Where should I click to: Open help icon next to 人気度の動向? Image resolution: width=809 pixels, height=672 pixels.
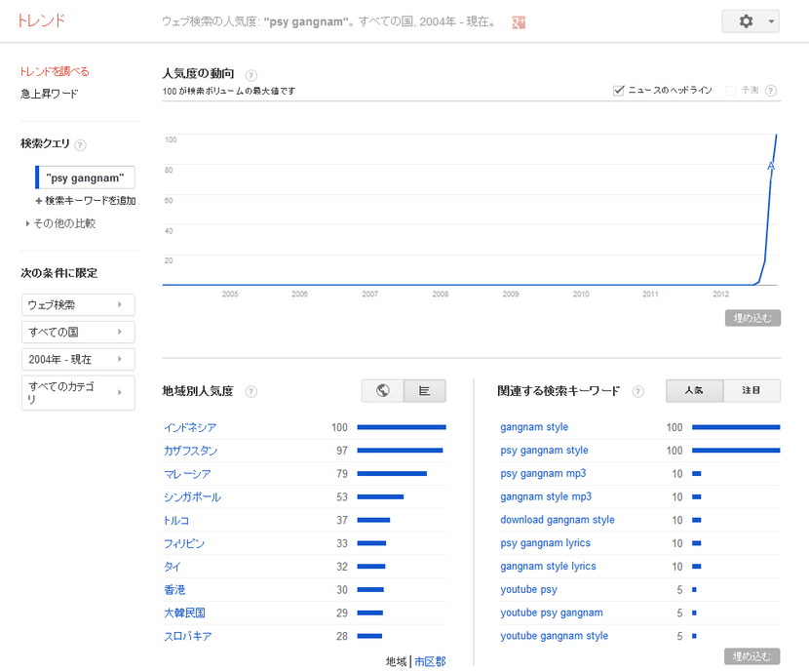(x=251, y=75)
